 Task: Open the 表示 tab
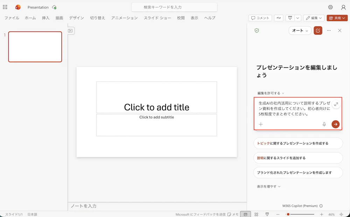pos(194,18)
